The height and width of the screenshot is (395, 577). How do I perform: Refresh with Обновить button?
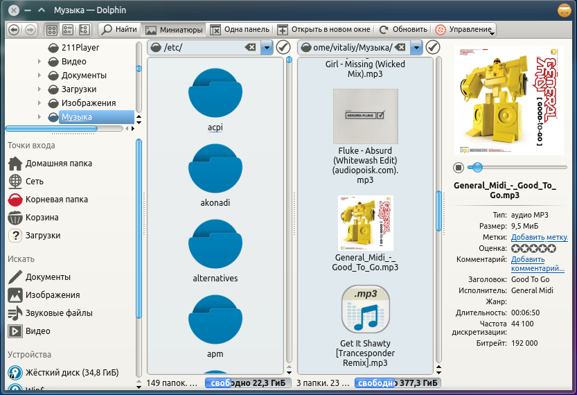[403, 29]
